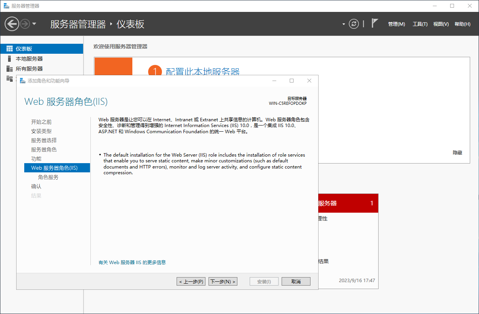The image size is (479, 314).
Task: Click 隐藏 to hide the welcome tile
Action: click(457, 153)
